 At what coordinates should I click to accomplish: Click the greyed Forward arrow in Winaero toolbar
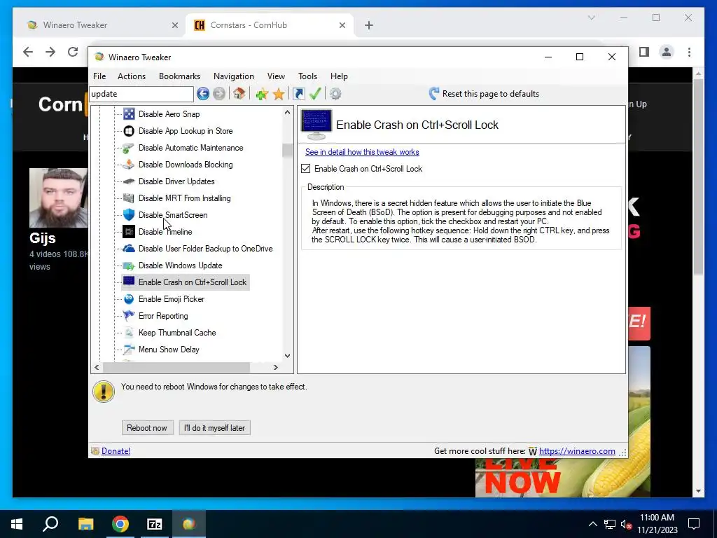(x=219, y=94)
